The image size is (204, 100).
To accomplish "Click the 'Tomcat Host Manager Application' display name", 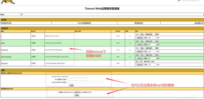I will click(57, 57).
